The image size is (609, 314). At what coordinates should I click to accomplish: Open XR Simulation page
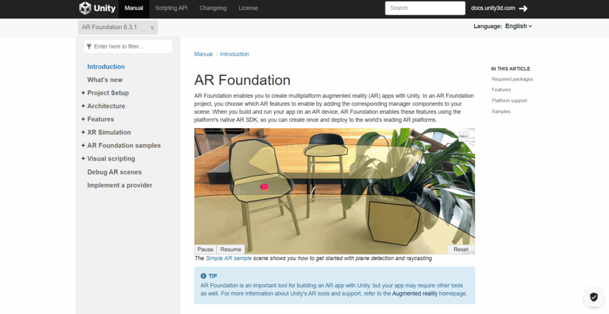(109, 132)
